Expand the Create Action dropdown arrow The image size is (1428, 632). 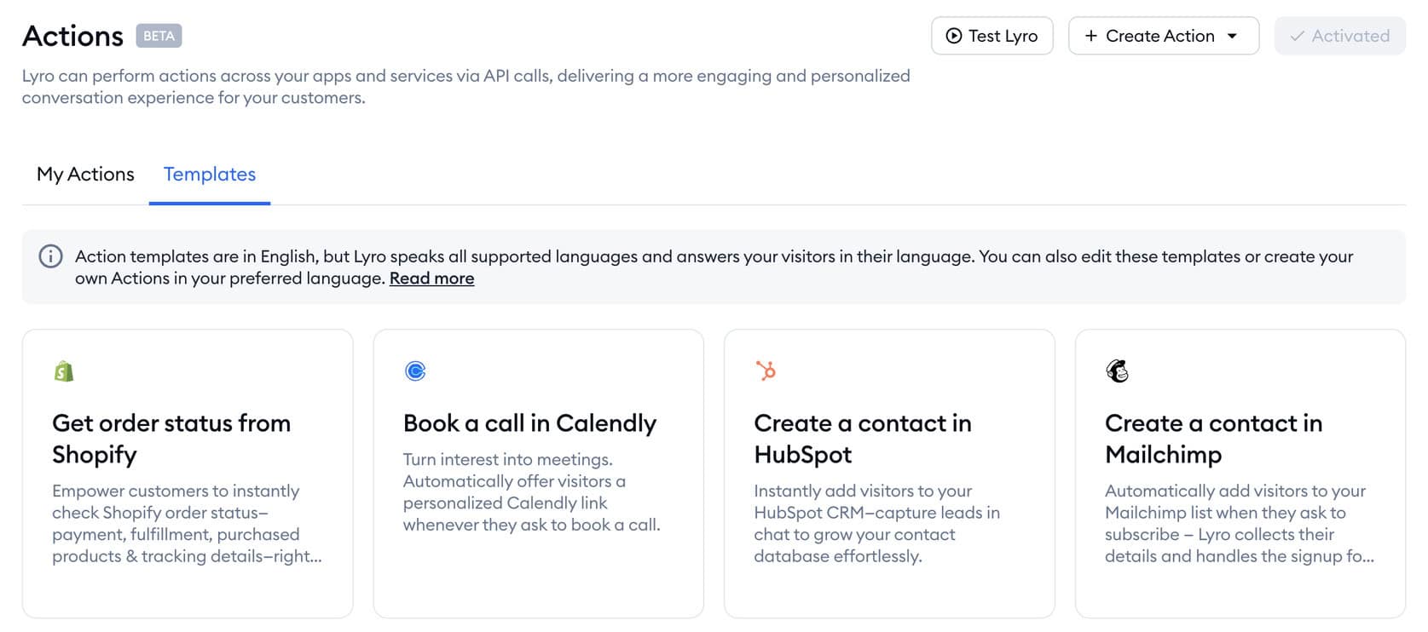coord(1232,36)
